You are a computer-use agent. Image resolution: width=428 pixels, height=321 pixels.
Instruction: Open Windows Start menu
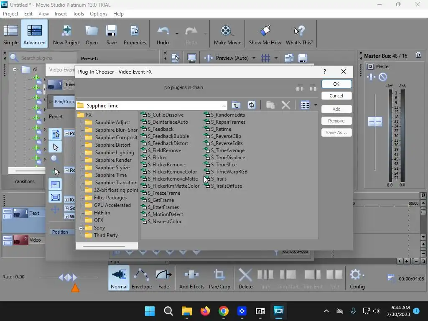[150, 311]
